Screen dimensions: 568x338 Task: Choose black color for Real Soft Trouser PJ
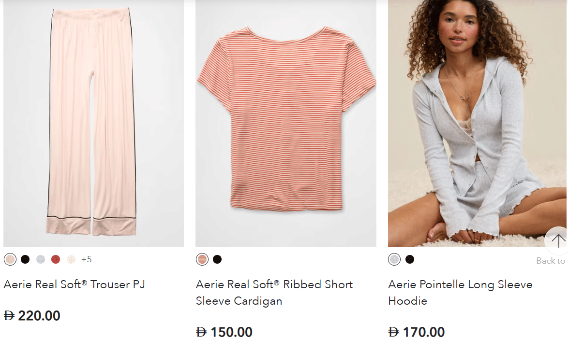(25, 259)
